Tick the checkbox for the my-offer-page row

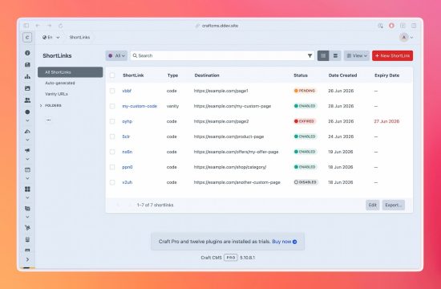coord(112,152)
